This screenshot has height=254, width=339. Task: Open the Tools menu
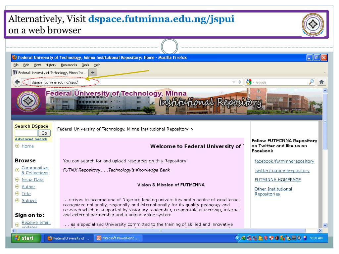point(85,65)
